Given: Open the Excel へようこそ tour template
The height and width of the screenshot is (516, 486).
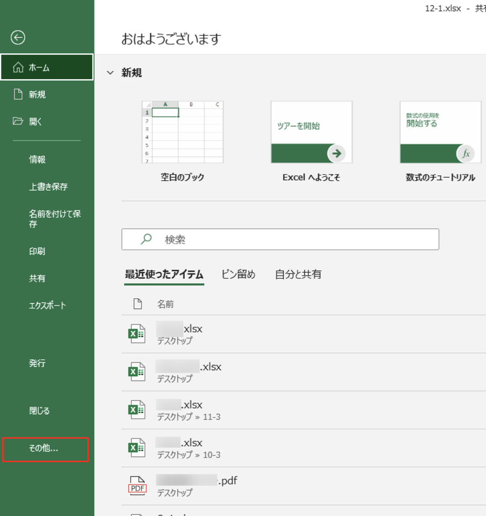Looking at the screenshot, I should pos(312,132).
